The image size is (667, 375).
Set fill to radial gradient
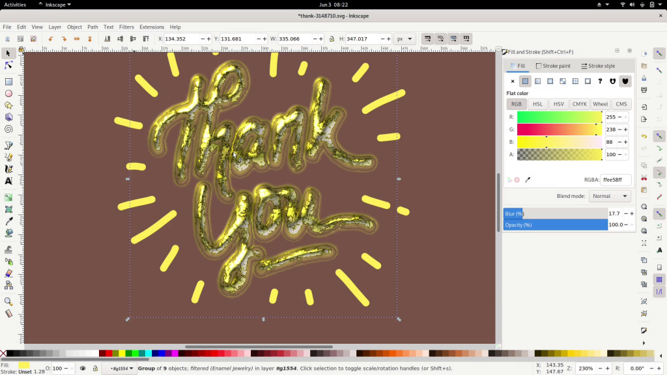click(x=550, y=81)
